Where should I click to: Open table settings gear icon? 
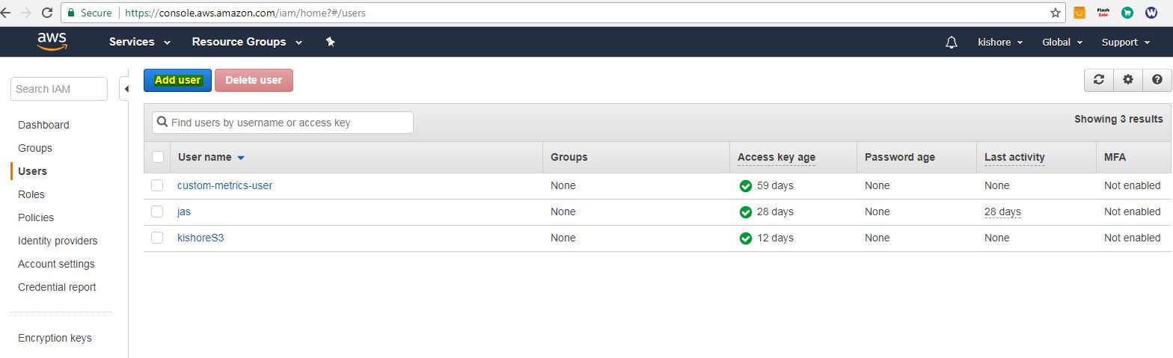[1127, 80]
